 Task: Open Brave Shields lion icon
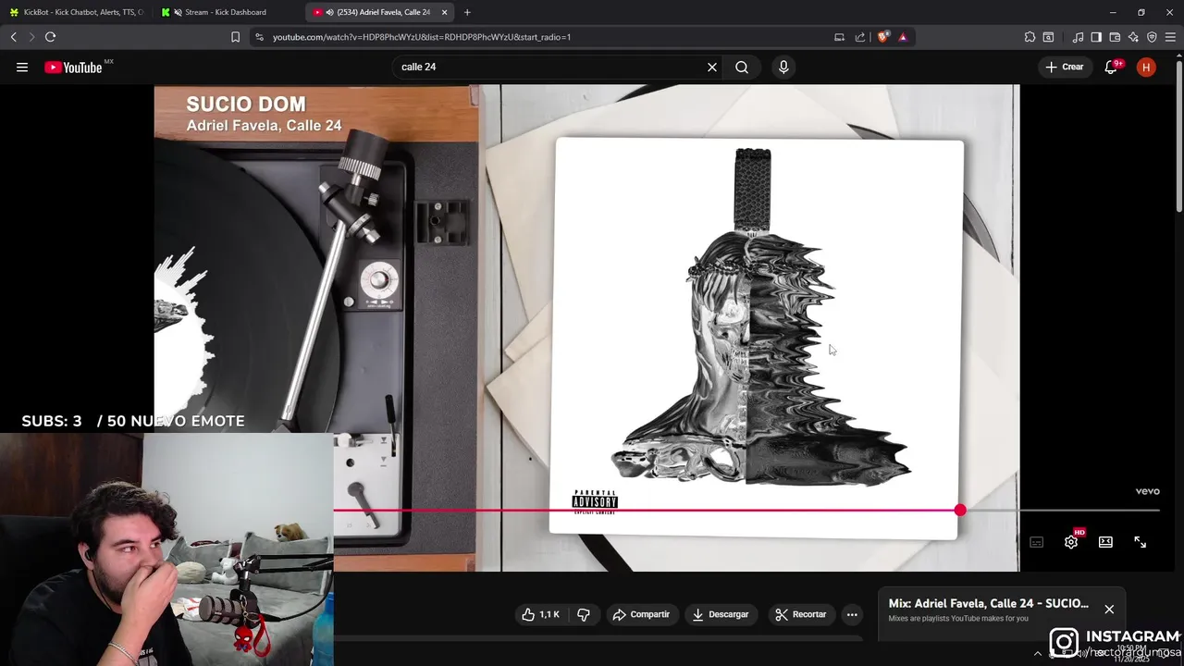883,37
